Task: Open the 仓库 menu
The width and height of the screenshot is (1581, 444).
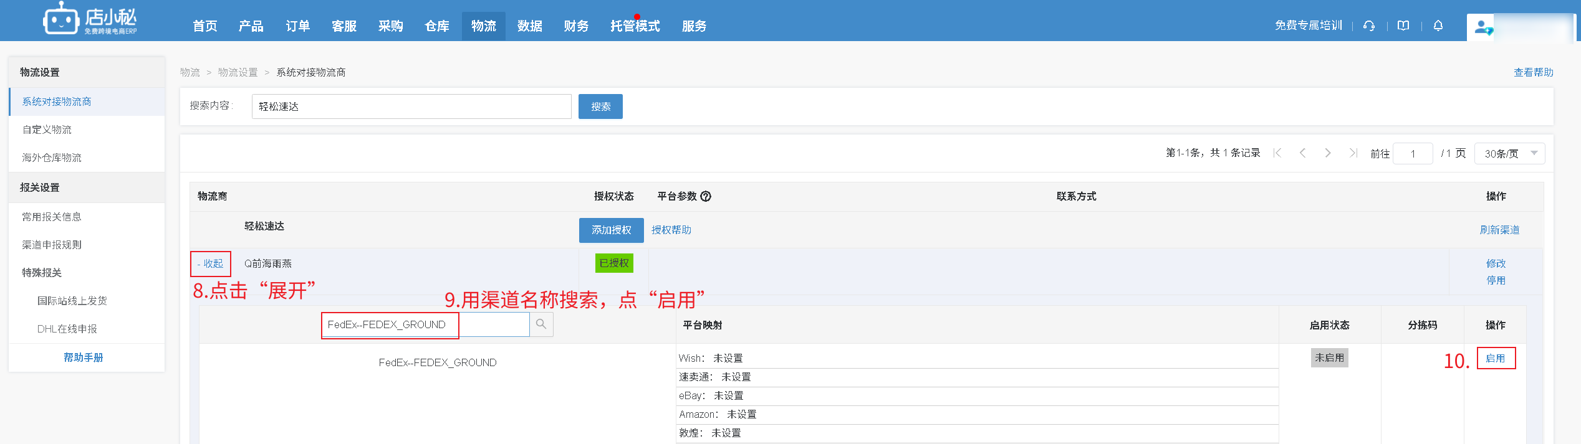Action: tap(436, 26)
